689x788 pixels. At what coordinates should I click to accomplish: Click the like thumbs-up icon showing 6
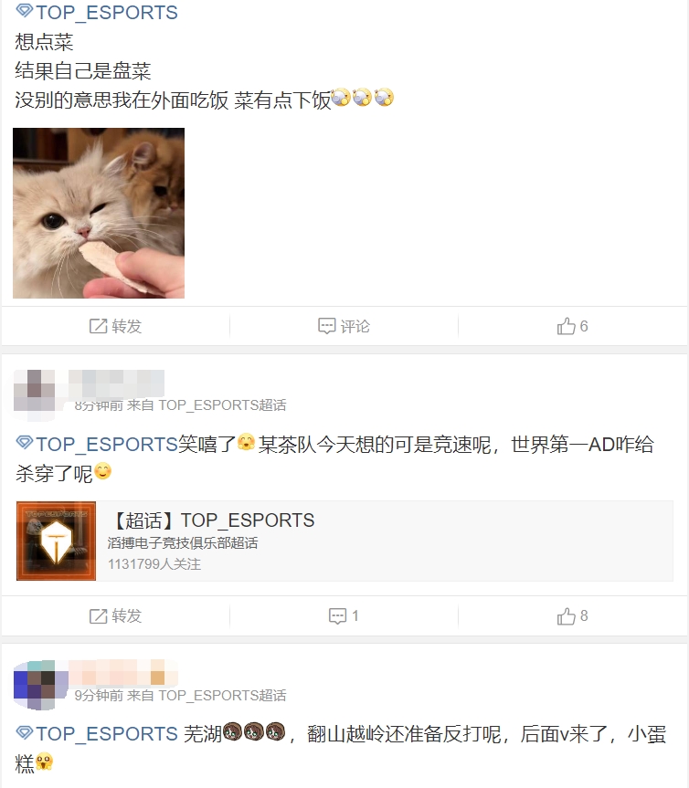[x=566, y=326]
